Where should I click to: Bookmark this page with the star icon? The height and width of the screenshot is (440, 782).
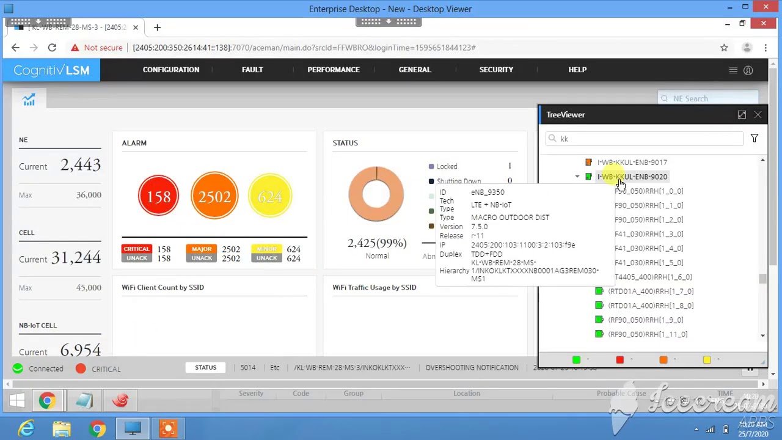[724, 48]
